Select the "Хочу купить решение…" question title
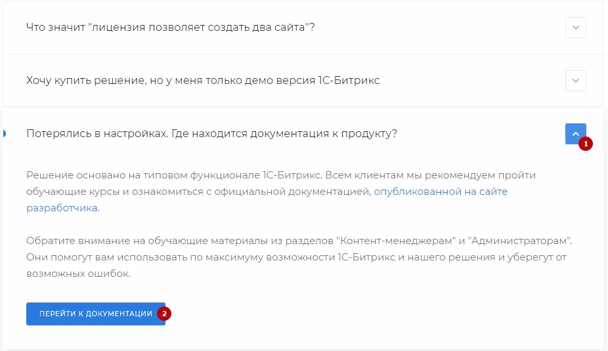 pyautogui.click(x=203, y=81)
